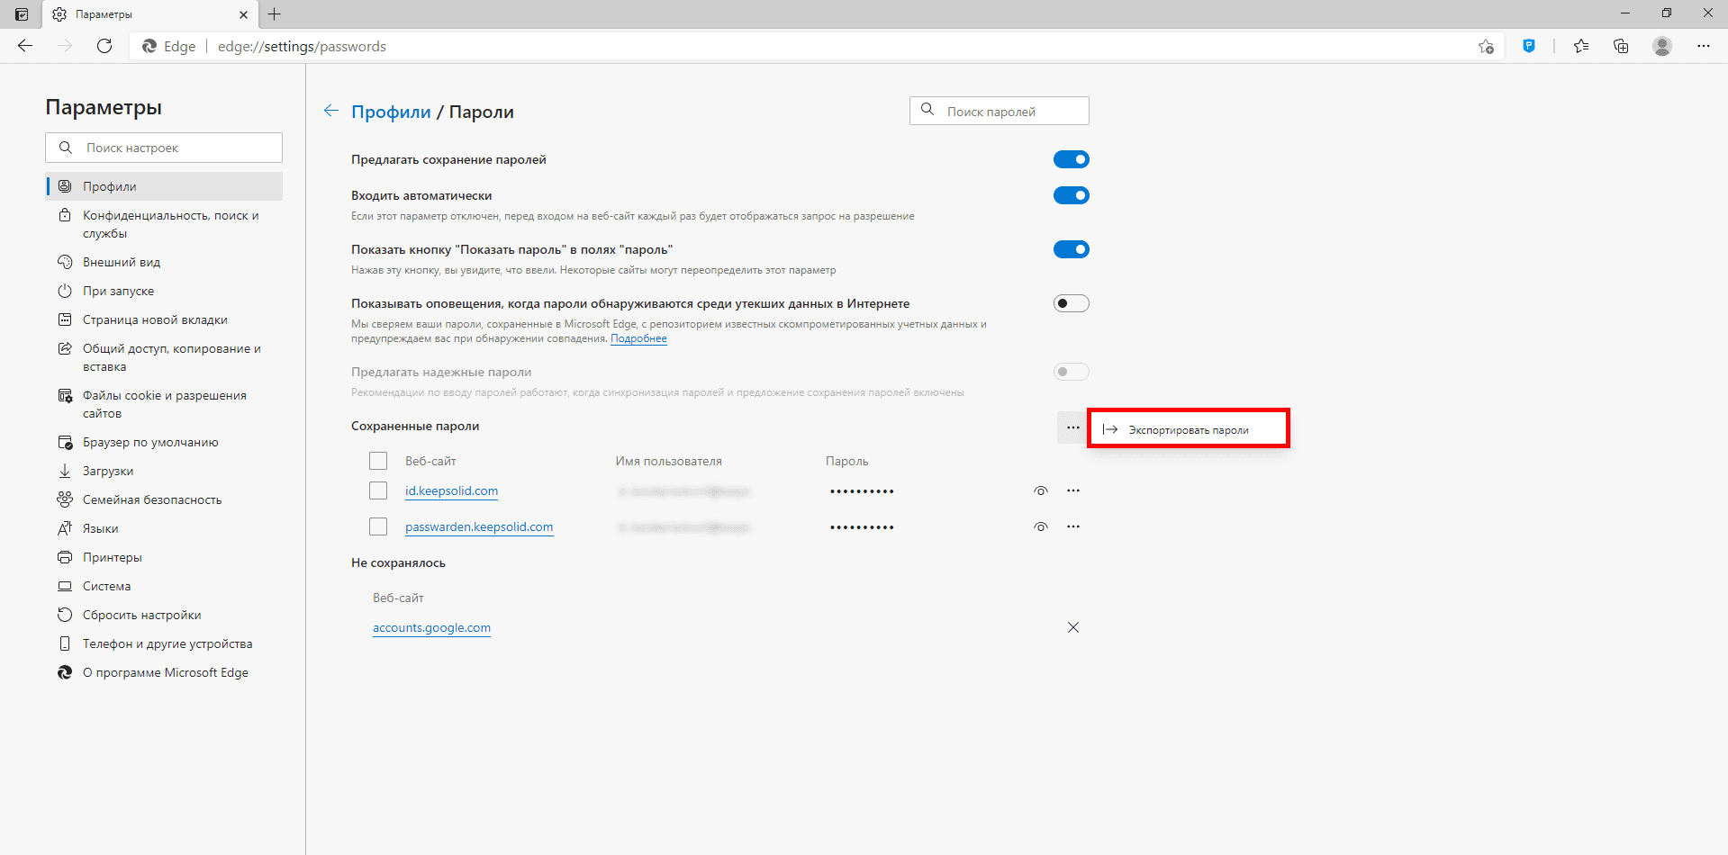Show the password for id.keepsolid.com
Screen dimensions: 1728x855
tap(1040, 490)
